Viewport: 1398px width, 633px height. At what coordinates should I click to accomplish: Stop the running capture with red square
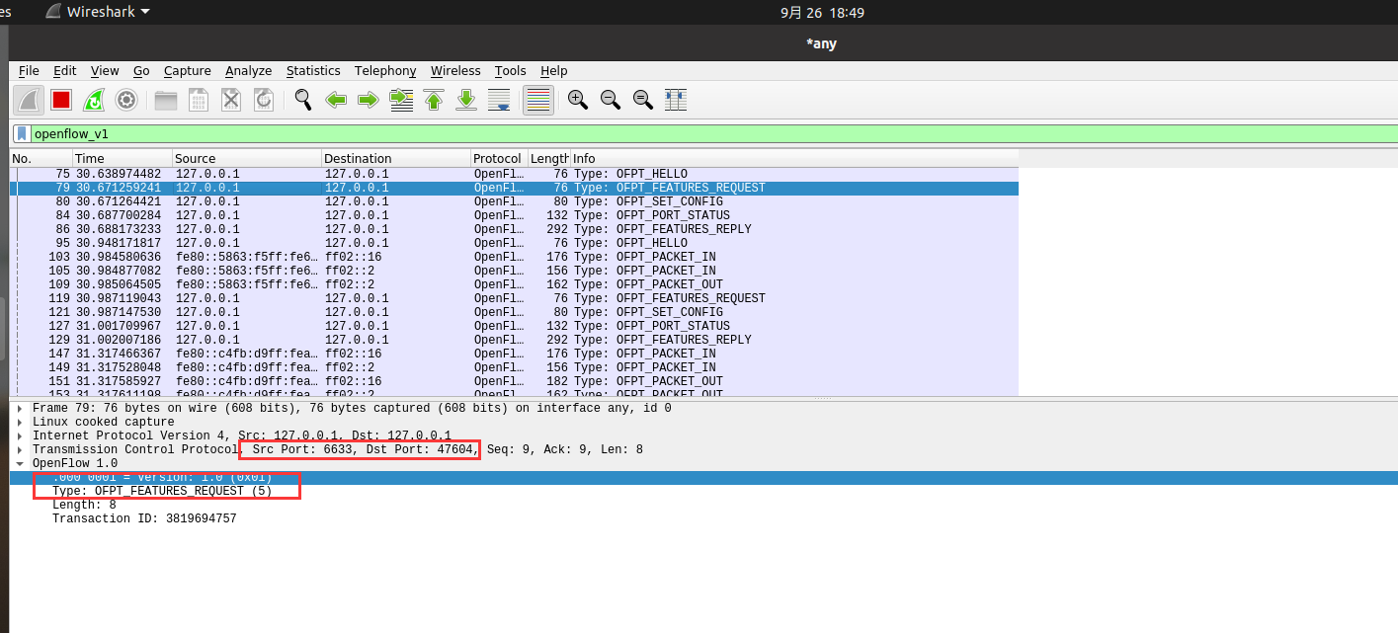61,100
